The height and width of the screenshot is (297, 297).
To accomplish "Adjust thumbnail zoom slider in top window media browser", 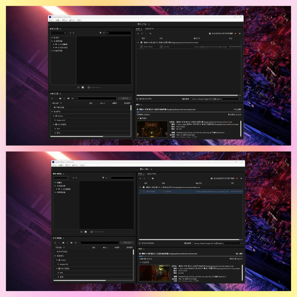I will (x=94, y=87).
